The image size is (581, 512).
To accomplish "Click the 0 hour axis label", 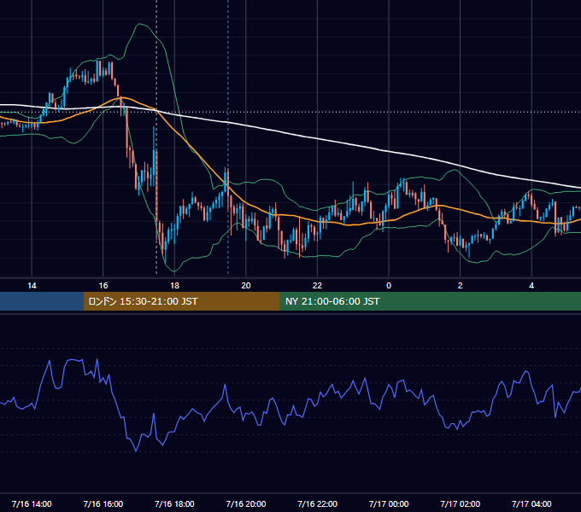I will point(389,286).
